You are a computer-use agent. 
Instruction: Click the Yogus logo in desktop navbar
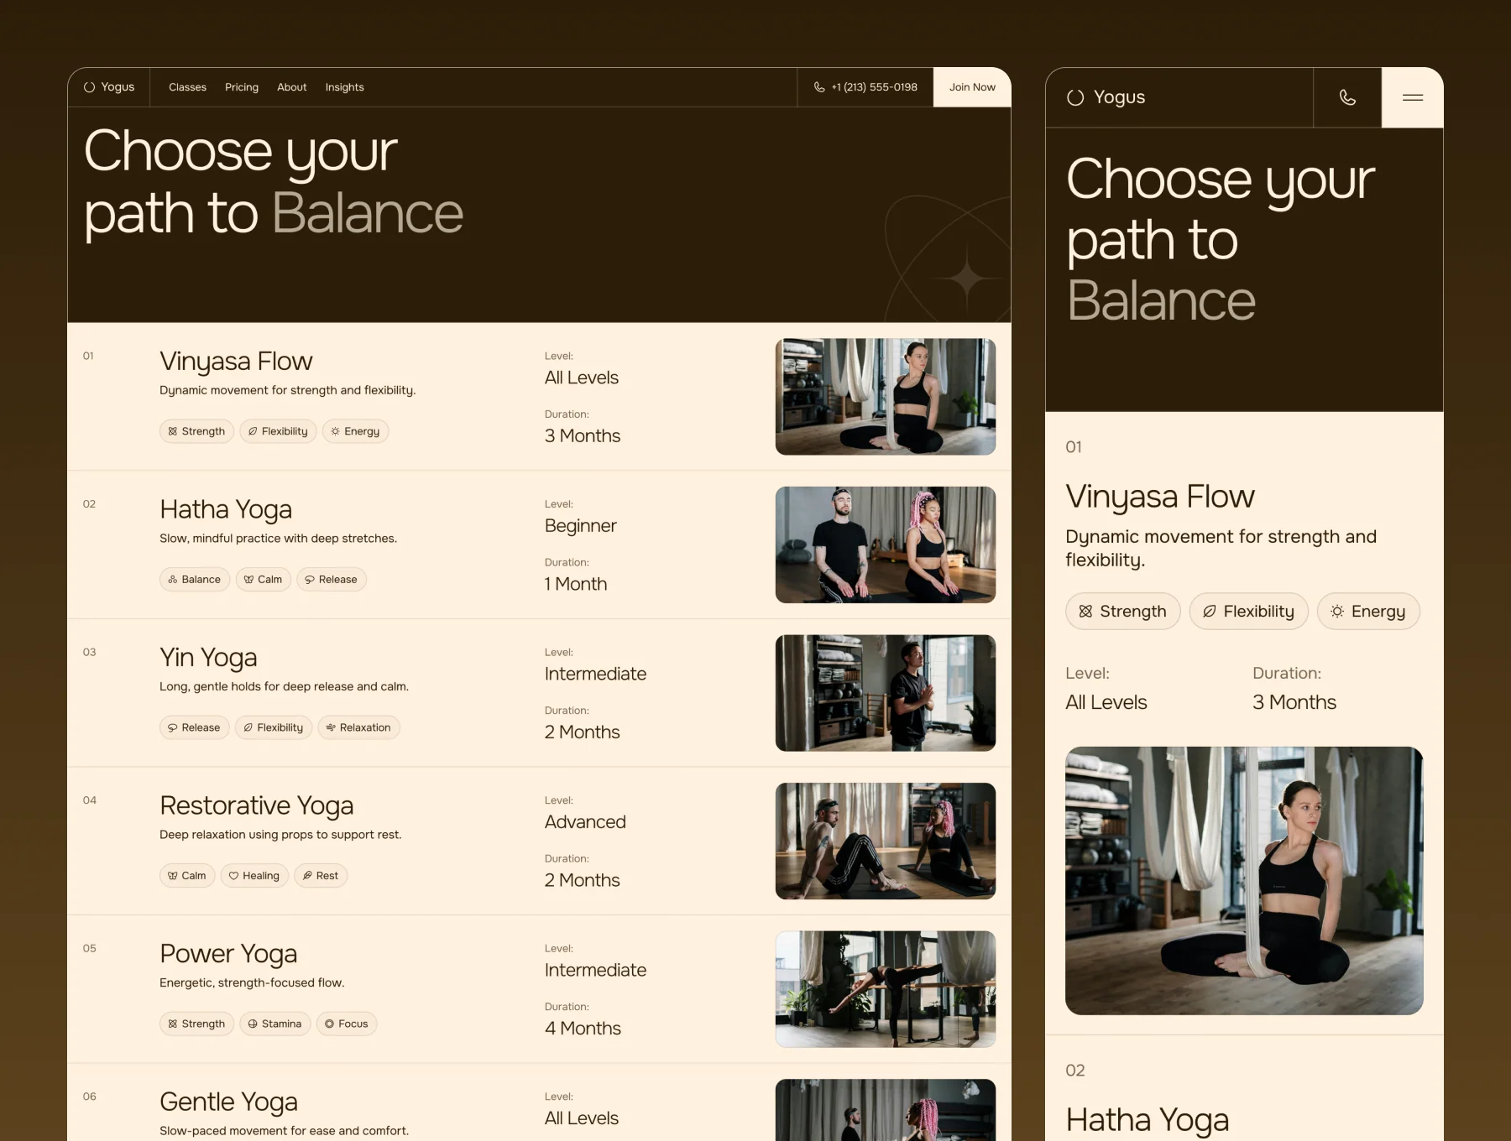tap(109, 87)
